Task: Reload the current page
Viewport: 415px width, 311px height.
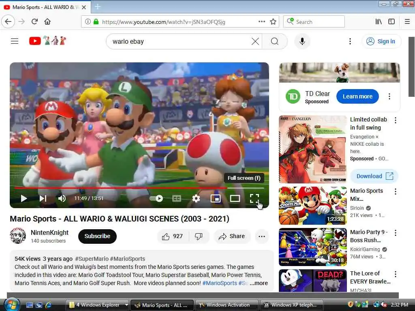Action: tap(35, 22)
